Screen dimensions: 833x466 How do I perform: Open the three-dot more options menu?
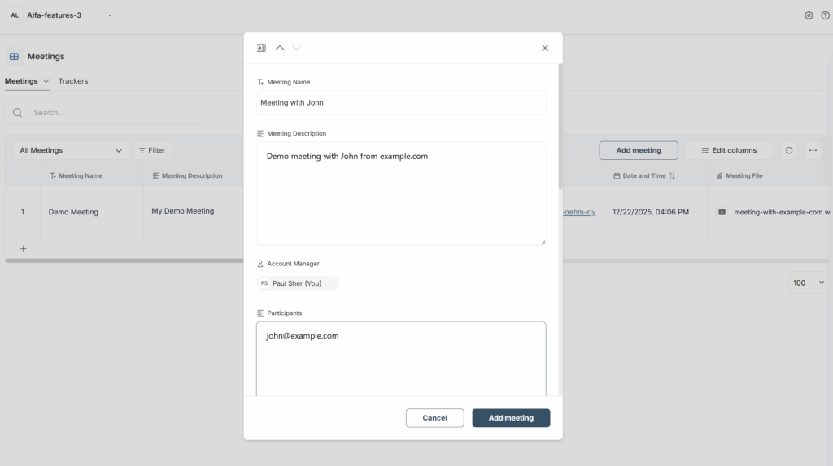coord(813,150)
